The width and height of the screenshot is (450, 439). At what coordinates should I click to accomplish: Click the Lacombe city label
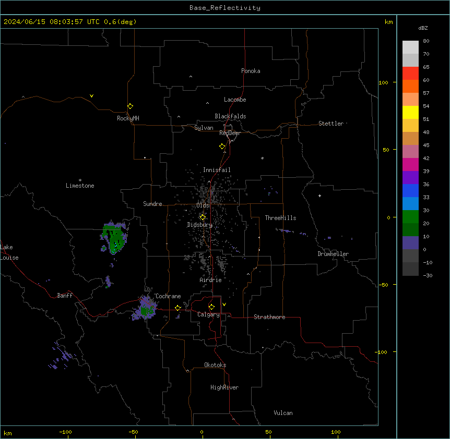pos(235,100)
